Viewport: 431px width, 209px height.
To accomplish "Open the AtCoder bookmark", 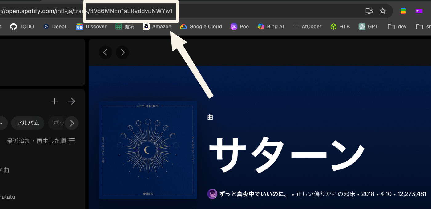I will pos(307,27).
